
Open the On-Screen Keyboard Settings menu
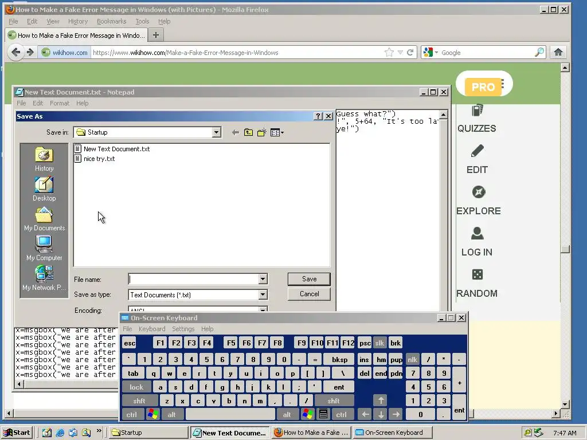(183, 329)
